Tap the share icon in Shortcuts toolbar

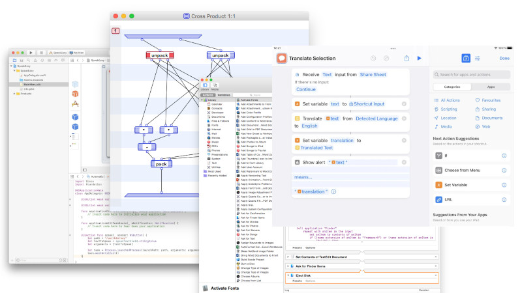pyautogui.click(x=407, y=58)
